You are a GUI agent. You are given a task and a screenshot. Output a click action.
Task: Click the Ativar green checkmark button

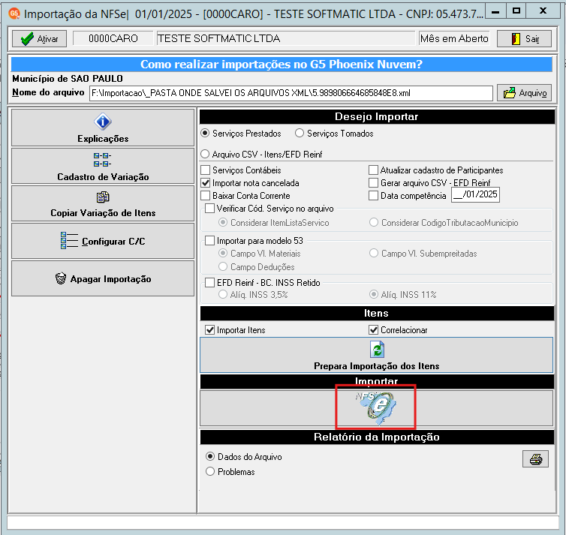pyautogui.click(x=39, y=38)
